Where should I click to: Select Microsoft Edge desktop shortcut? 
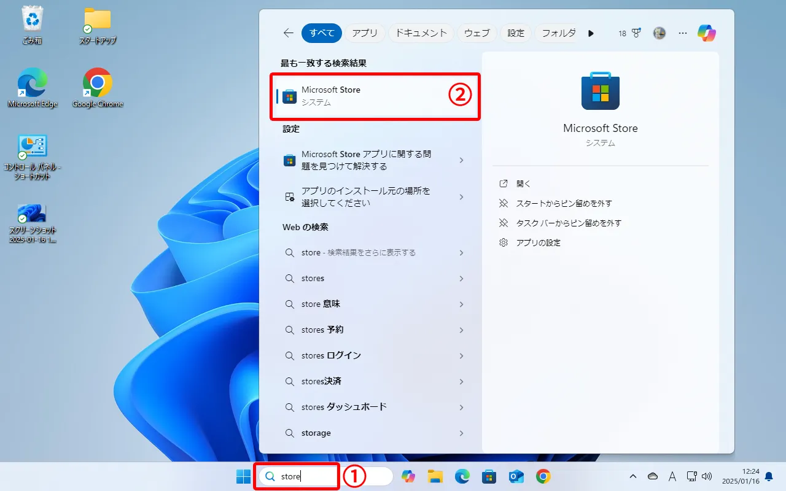33,87
